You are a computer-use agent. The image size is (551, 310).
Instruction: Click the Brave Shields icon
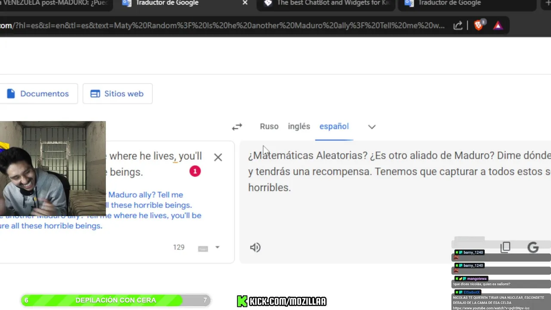click(479, 25)
